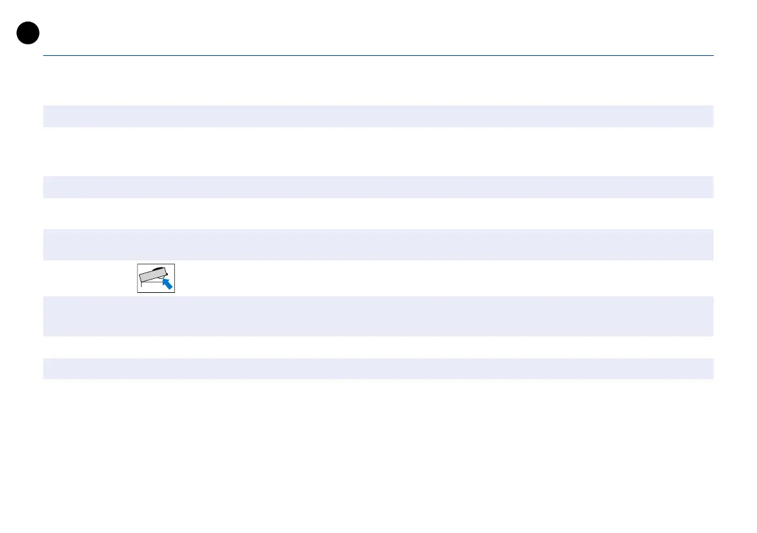Select the third shaded table row

pos(378,245)
